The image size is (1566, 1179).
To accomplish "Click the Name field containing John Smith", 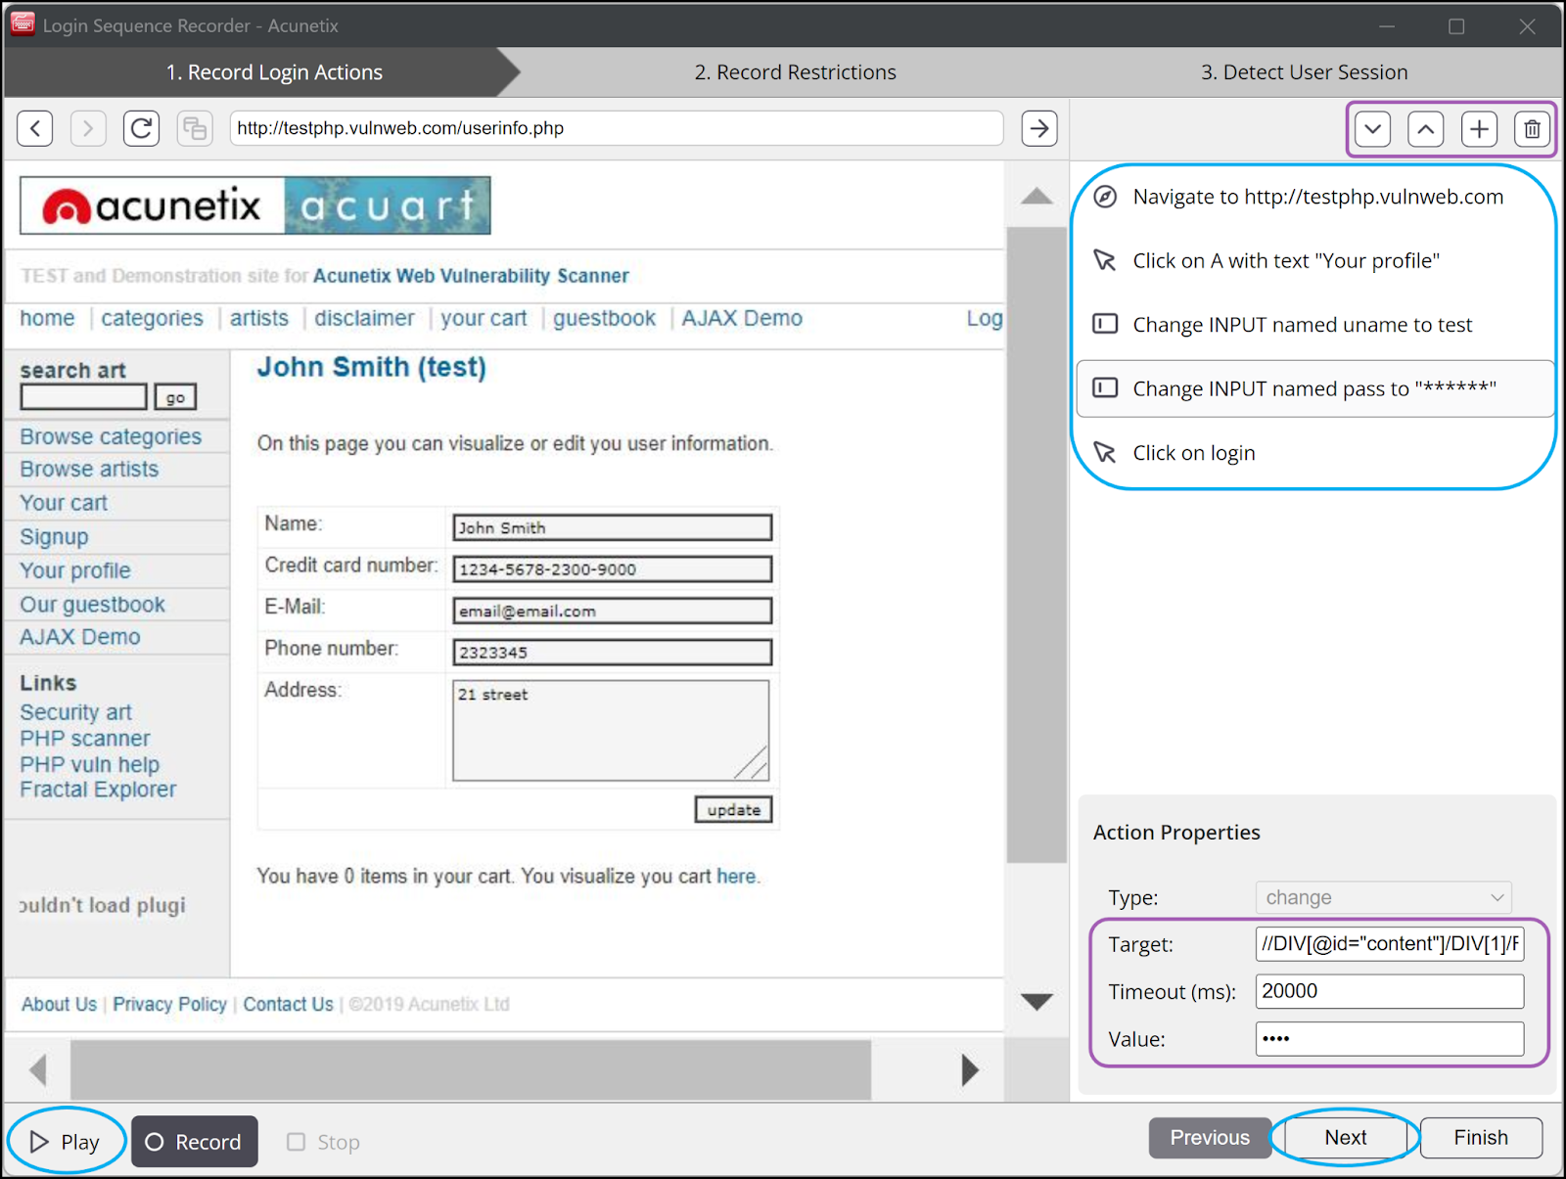I will (612, 527).
